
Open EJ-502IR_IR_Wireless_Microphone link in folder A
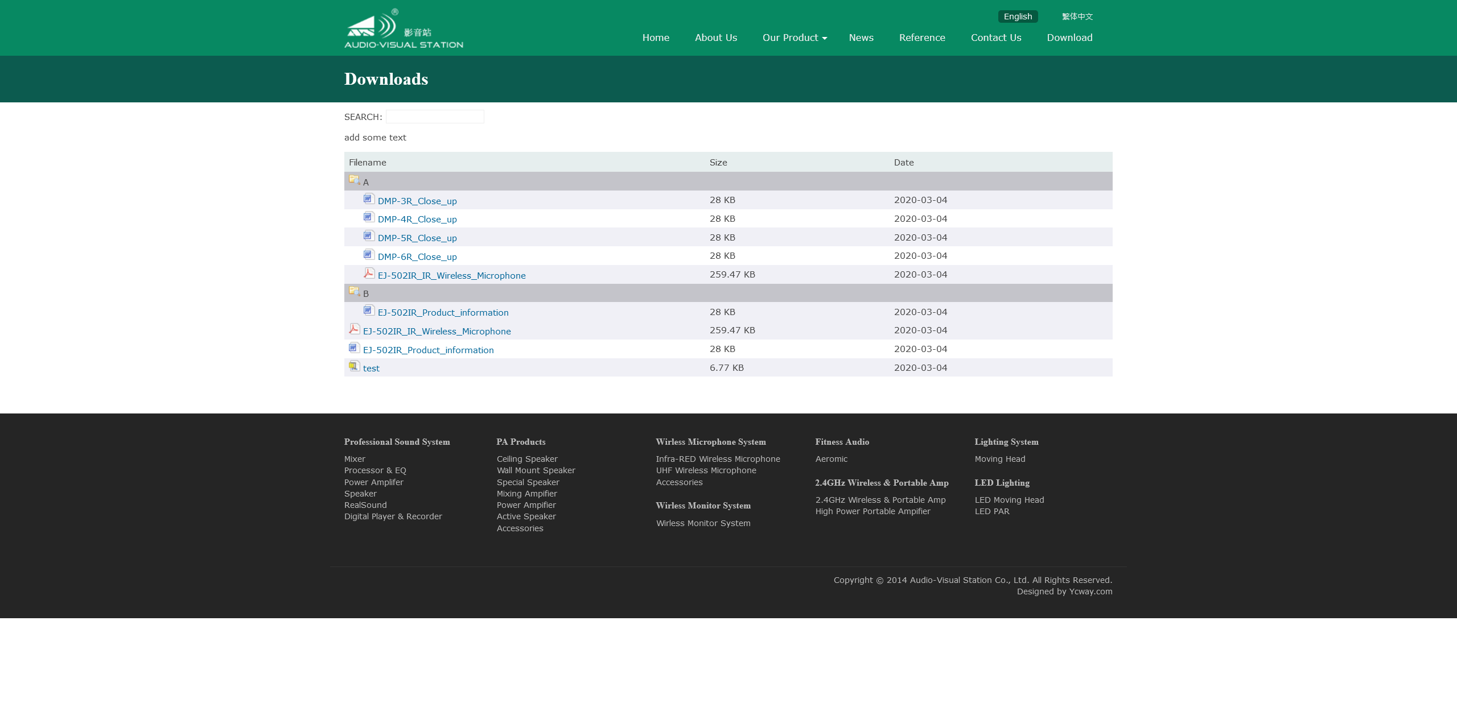click(x=451, y=275)
